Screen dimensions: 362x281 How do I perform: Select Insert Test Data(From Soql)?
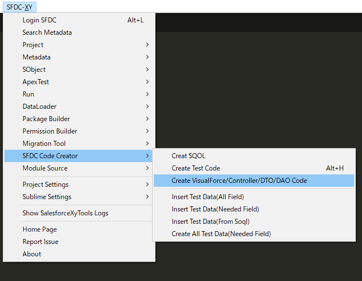254,222
